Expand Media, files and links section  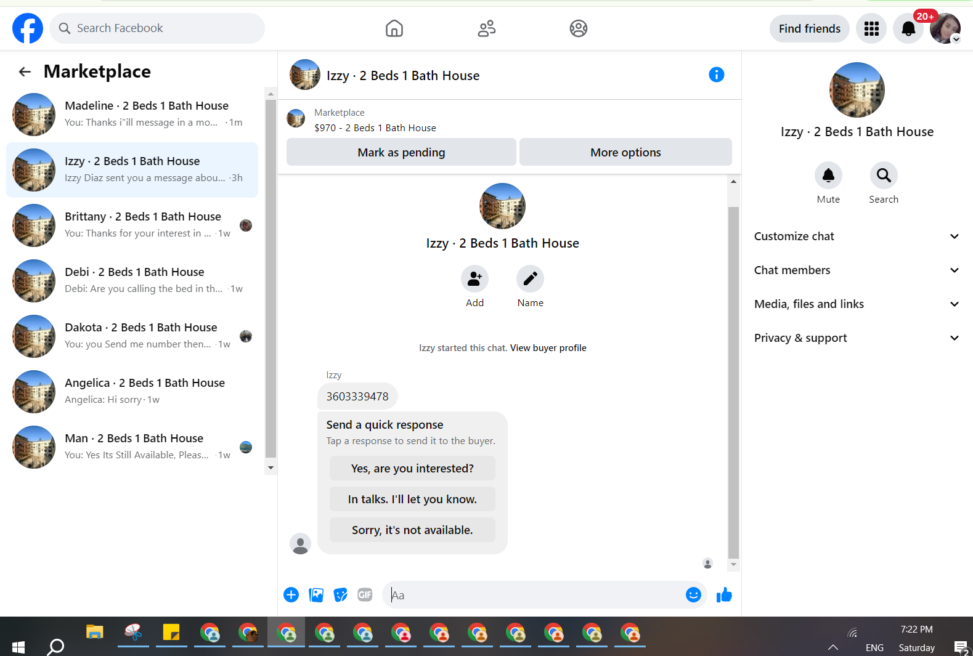(857, 304)
